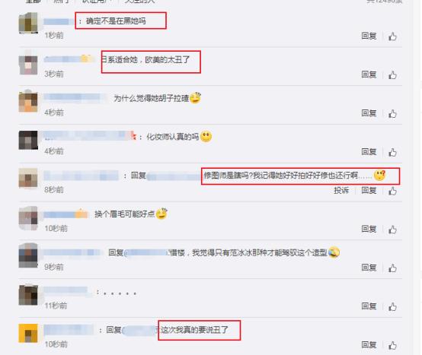Viewport: 422px width, 355px height.
Task: Like the 胡子拉碴 comment
Action: [392, 113]
